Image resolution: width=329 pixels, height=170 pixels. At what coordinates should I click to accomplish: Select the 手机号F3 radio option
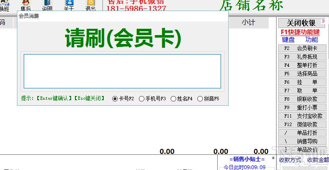click(152, 99)
